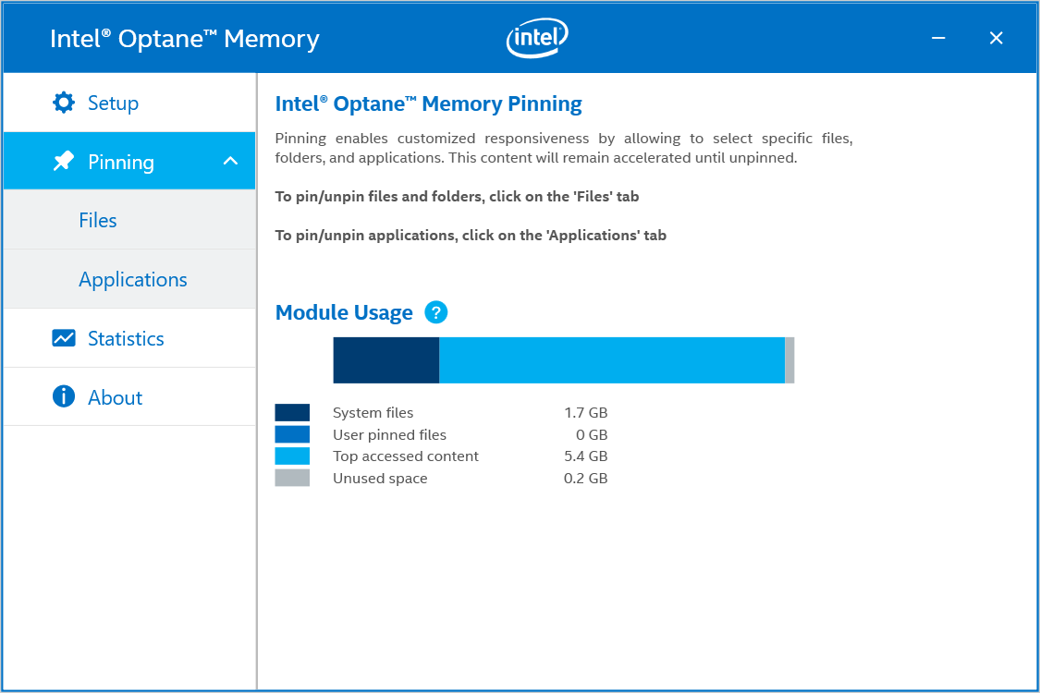Click the dark blue usage bar segment
The width and height of the screenshot is (1040, 693).
point(385,359)
